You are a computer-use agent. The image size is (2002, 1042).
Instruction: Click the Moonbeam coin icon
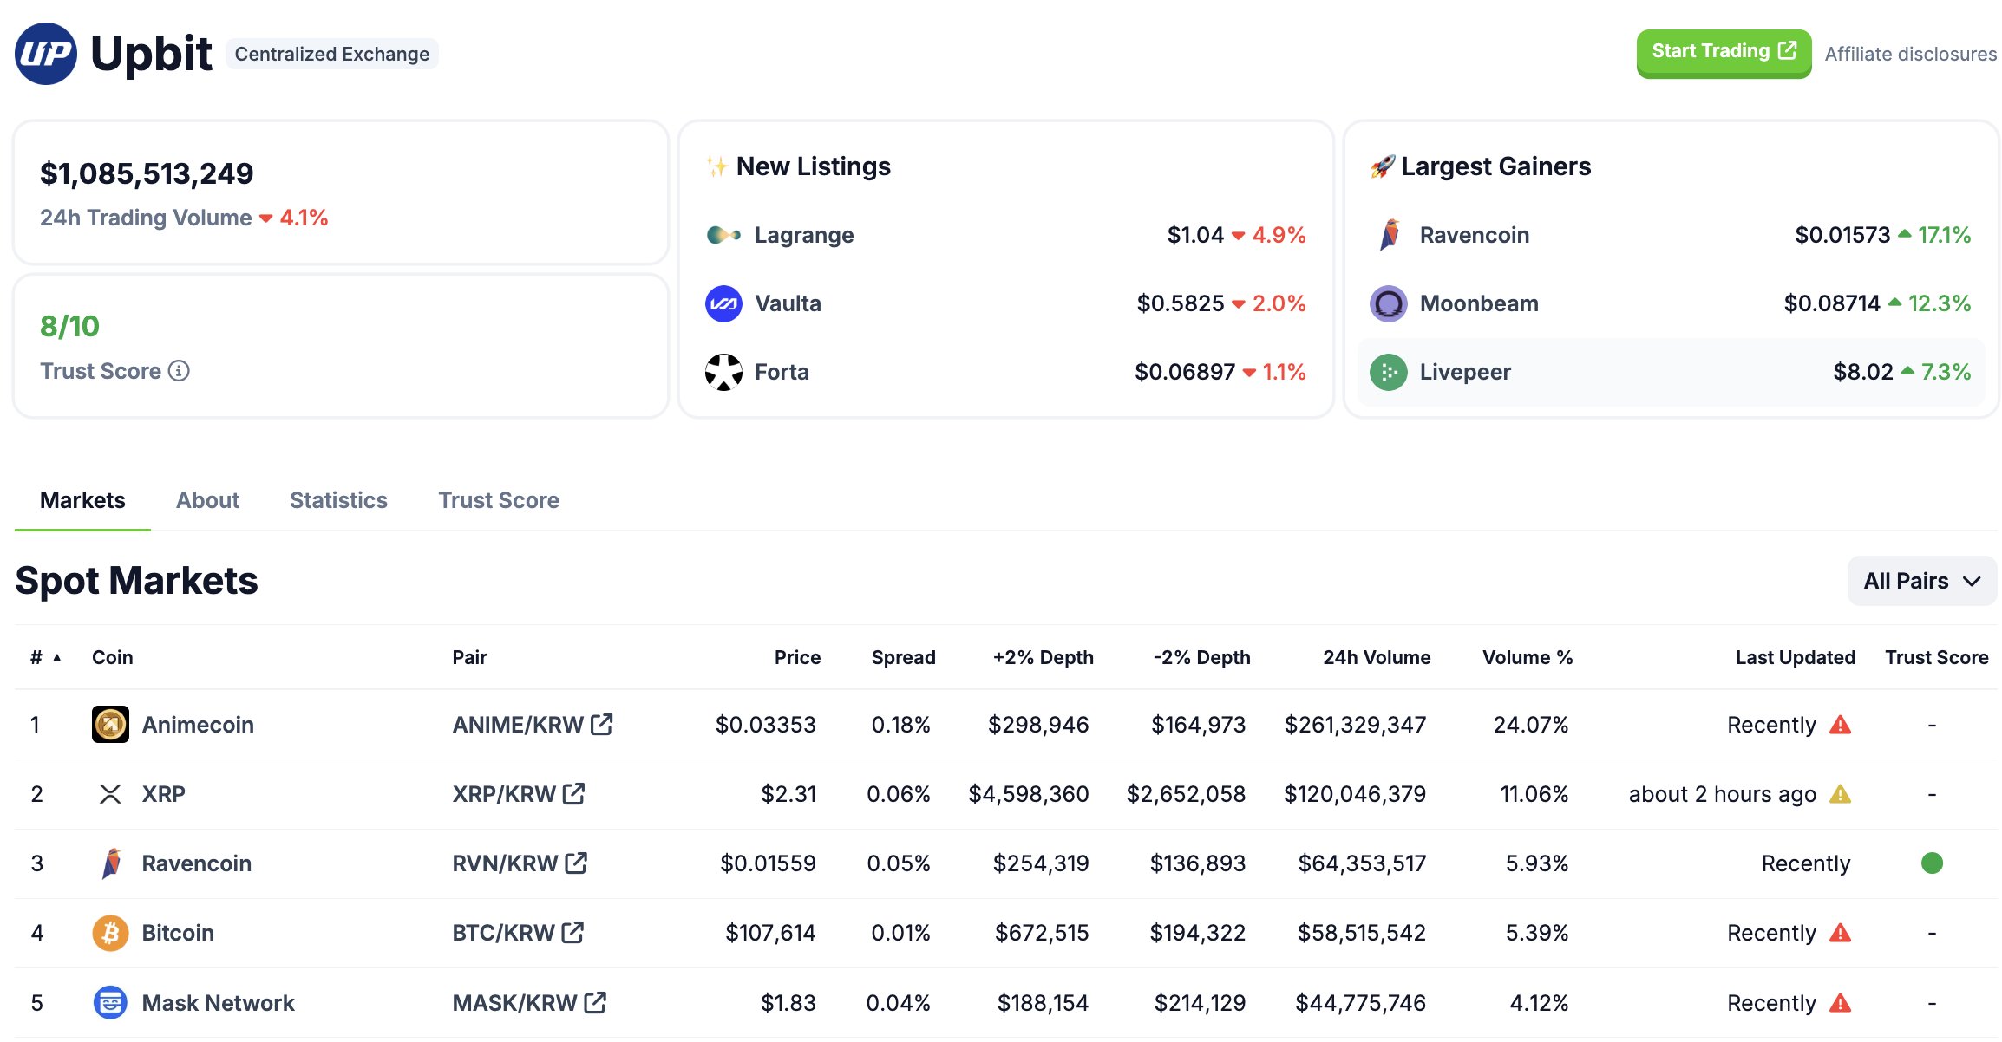(x=1389, y=303)
